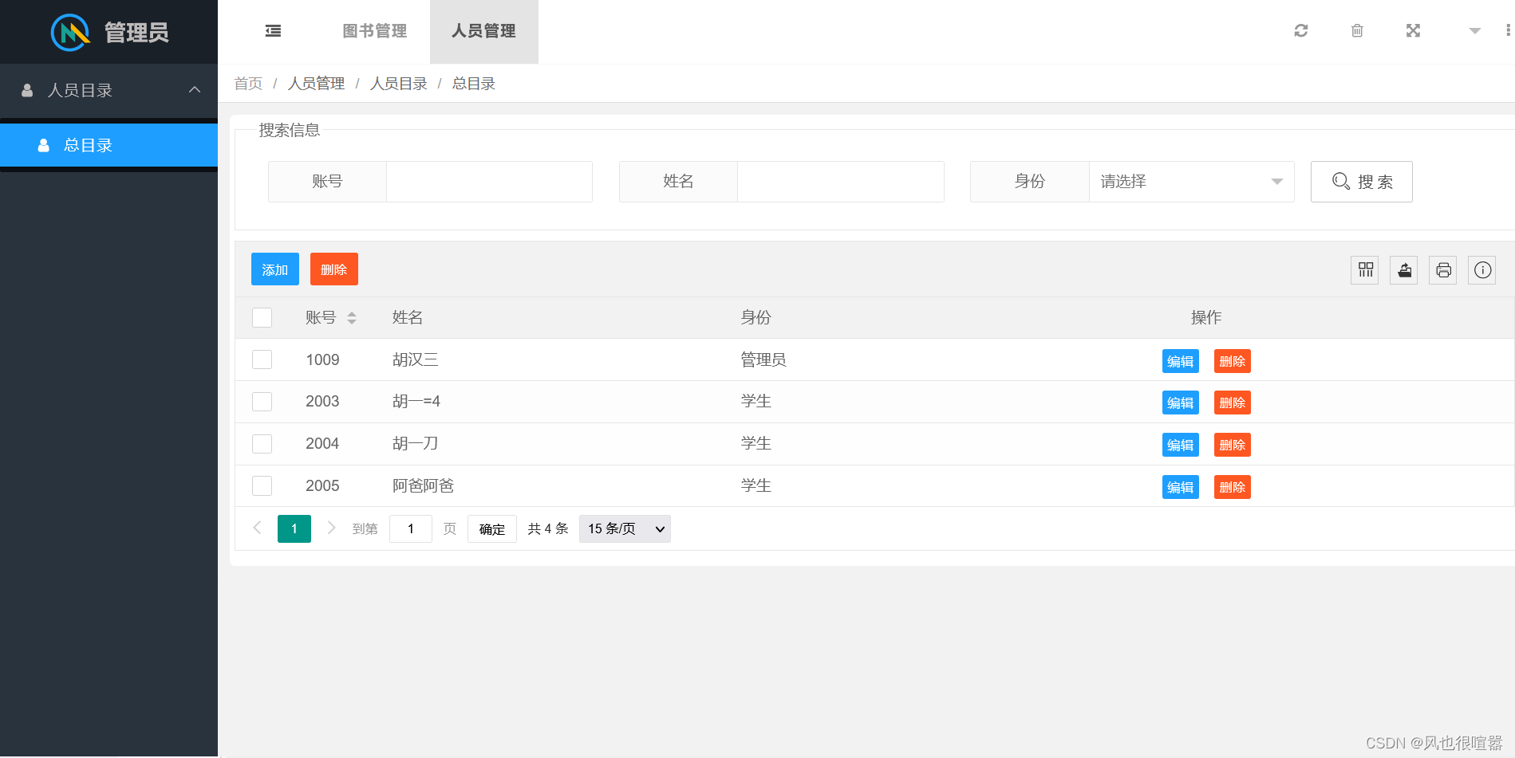Viewport: 1515px width, 758px height.
Task: Click the print table icon
Action: click(x=1443, y=270)
